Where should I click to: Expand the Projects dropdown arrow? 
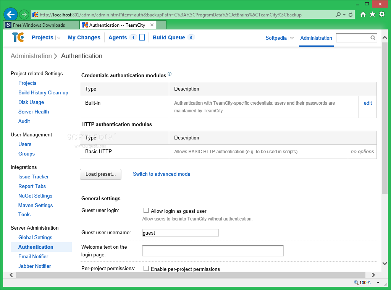[x=58, y=38]
